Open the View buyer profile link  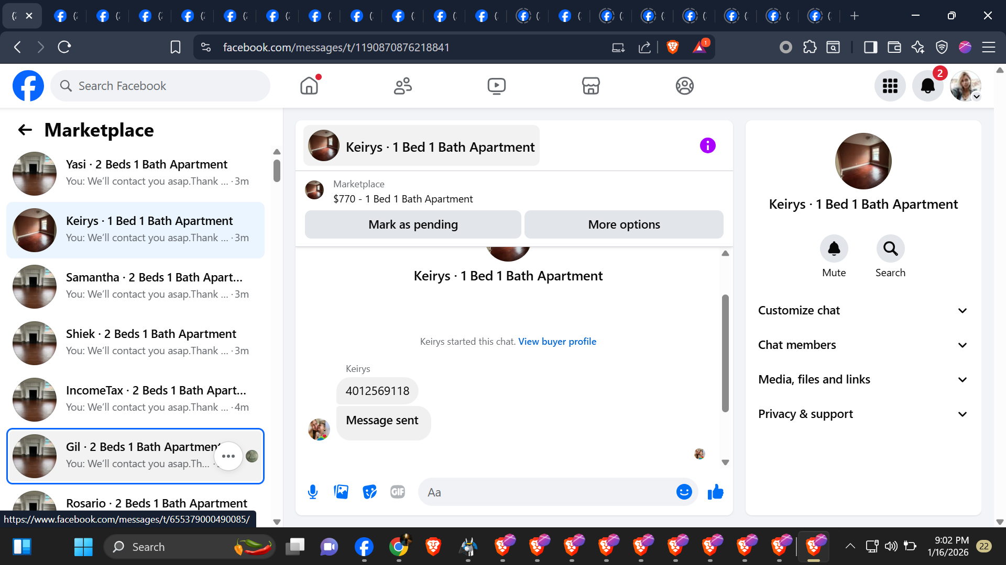(557, 341)
